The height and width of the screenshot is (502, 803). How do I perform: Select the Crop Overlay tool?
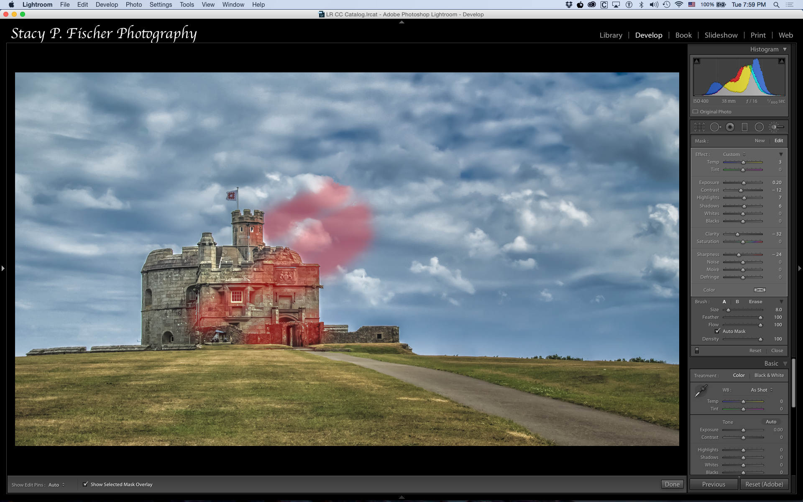point(699,127)
